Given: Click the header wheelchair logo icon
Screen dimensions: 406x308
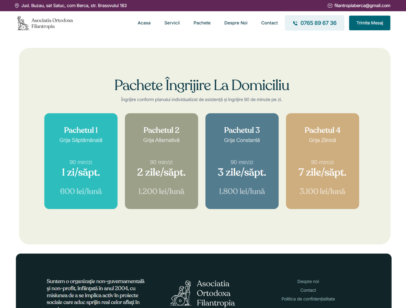Looking at the screenshot, I should [23, 23].
